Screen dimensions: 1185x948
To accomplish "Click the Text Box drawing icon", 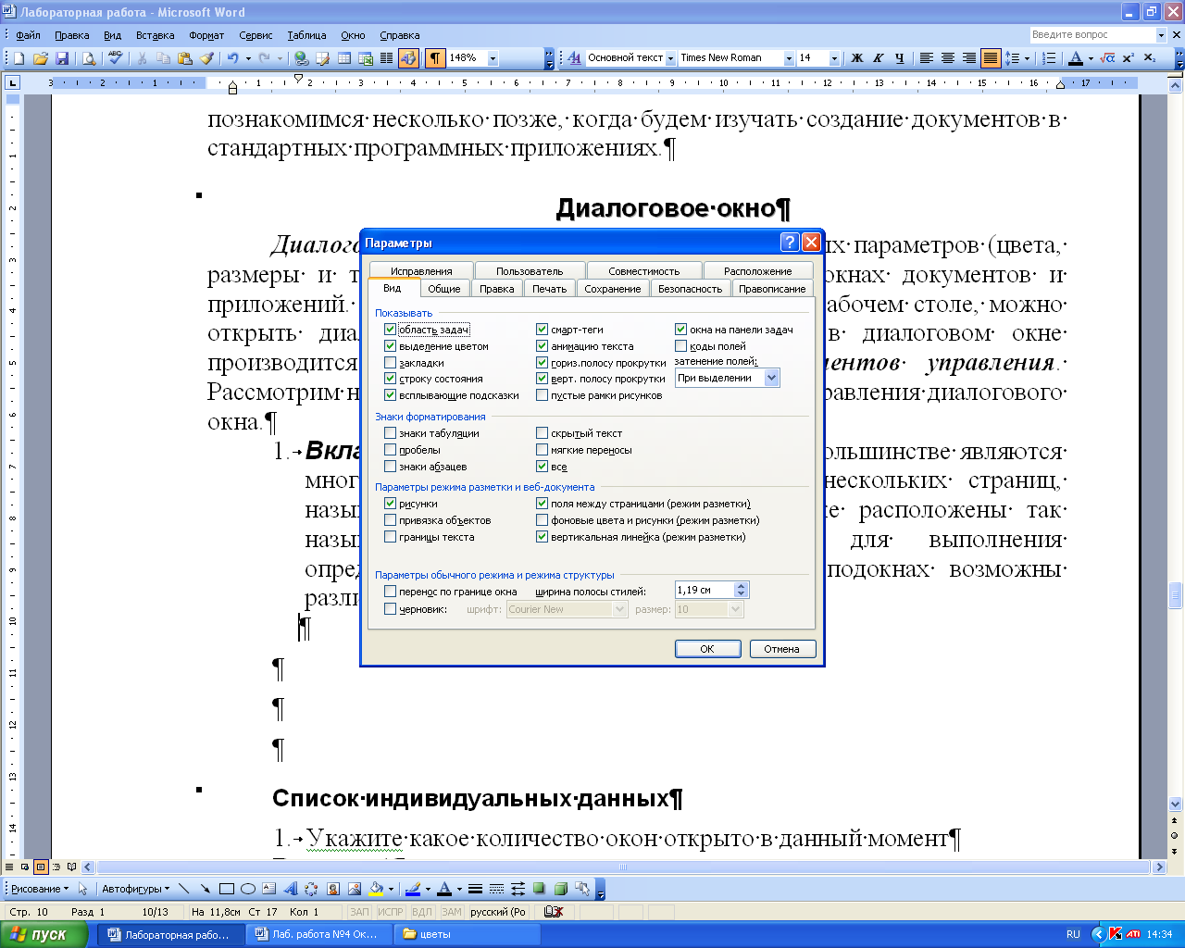I will (269, 889).
